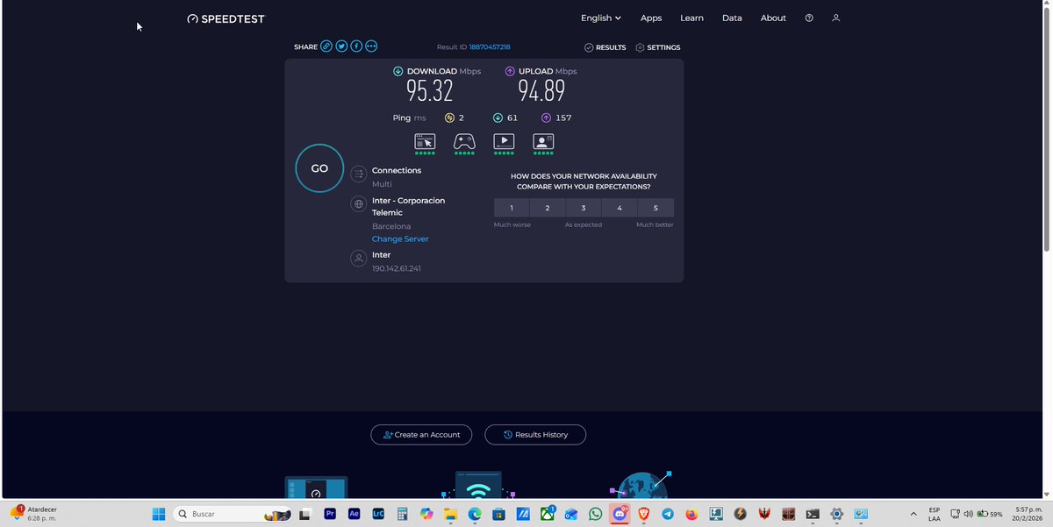Click the server globe icon
Screen dimensions: 1053x527
(x=358, y=204)
